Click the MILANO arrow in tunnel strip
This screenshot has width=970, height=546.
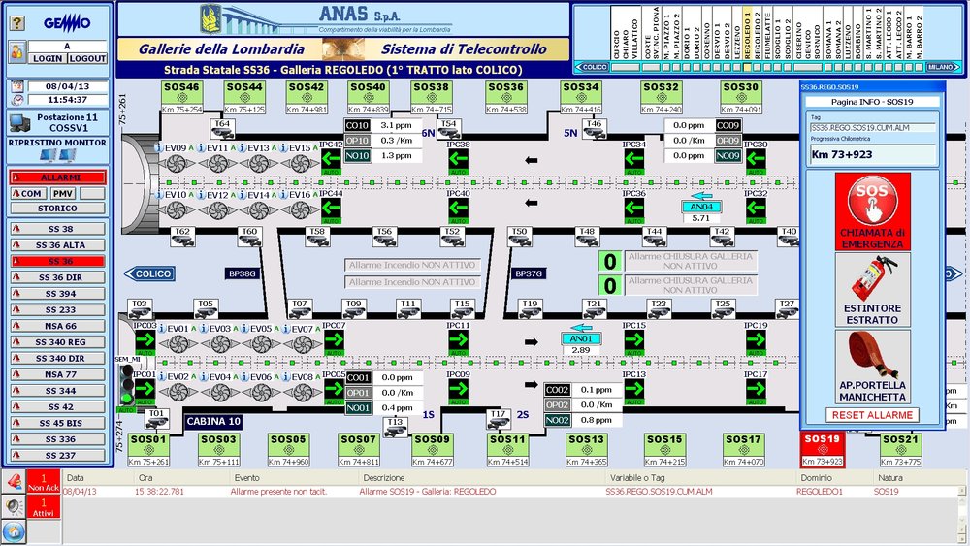coord(943,67)
